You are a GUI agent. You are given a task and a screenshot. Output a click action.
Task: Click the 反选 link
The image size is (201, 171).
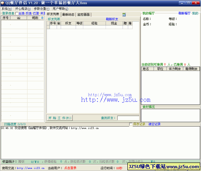[29, 13]
